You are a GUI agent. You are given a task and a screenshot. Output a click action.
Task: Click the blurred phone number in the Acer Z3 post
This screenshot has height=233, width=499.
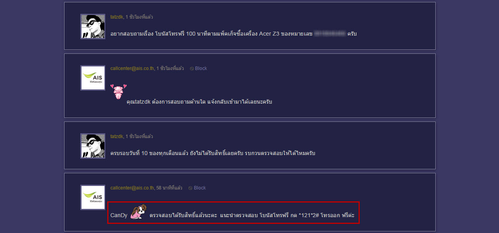click(330, 34)
